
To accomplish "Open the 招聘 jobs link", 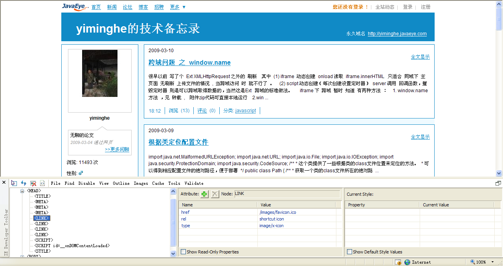I will click(159, 7).
